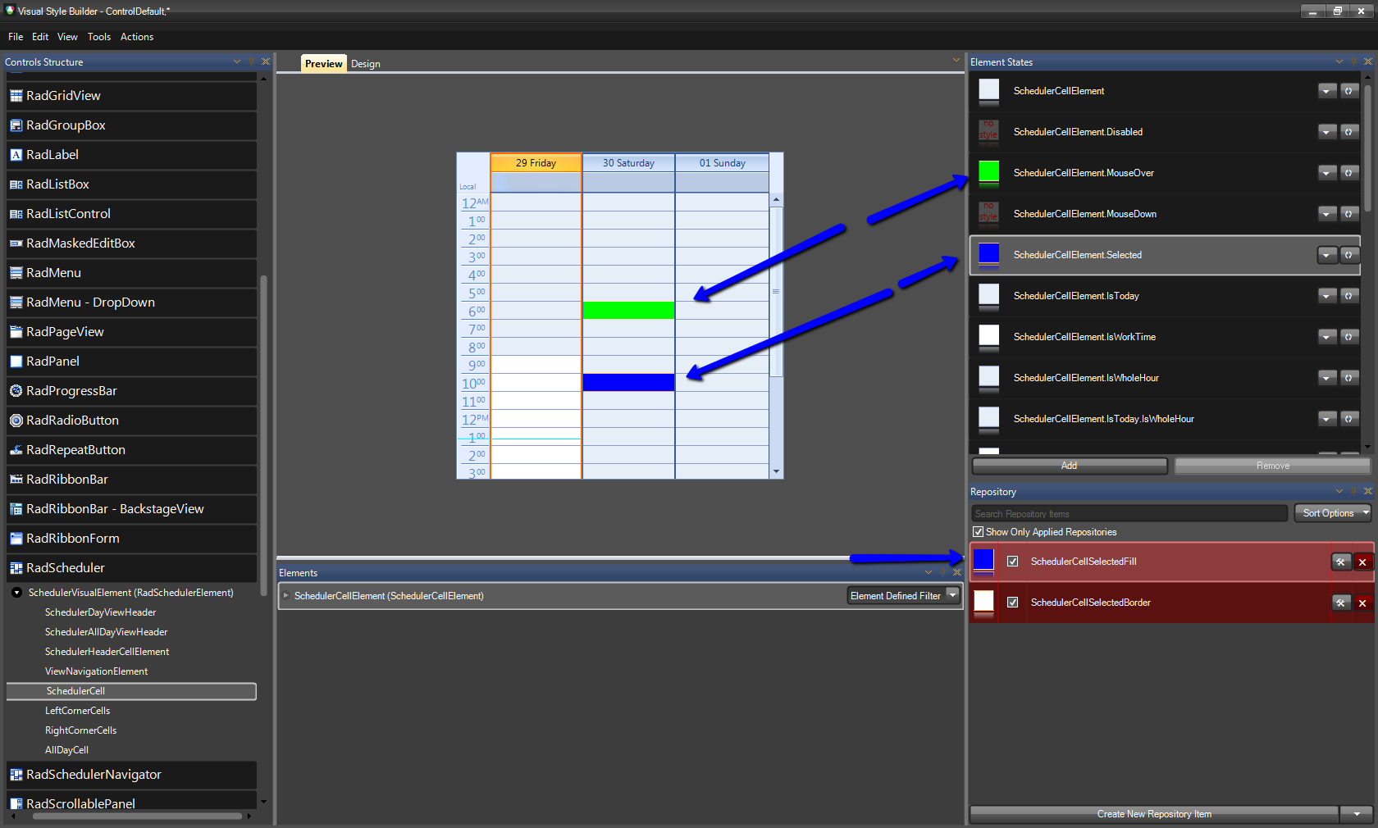Open the SchedulerCellElement state dropdown
Screen dimensions: 1378x828
(x=1327, y=91)
